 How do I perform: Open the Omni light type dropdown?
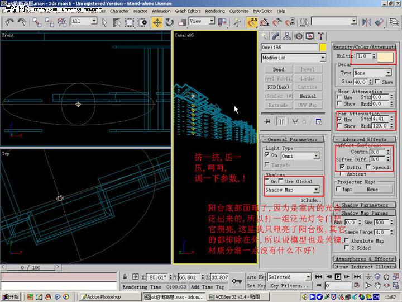pos(300,156)
